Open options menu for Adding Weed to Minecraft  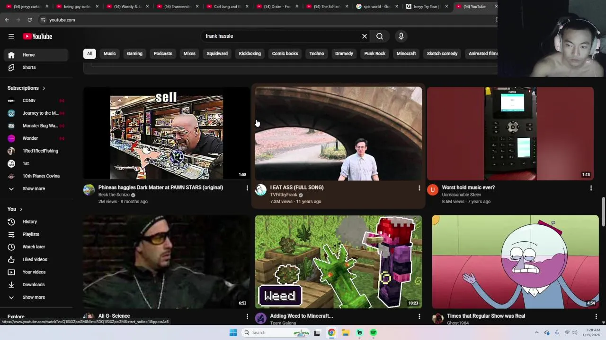(419, 316)
